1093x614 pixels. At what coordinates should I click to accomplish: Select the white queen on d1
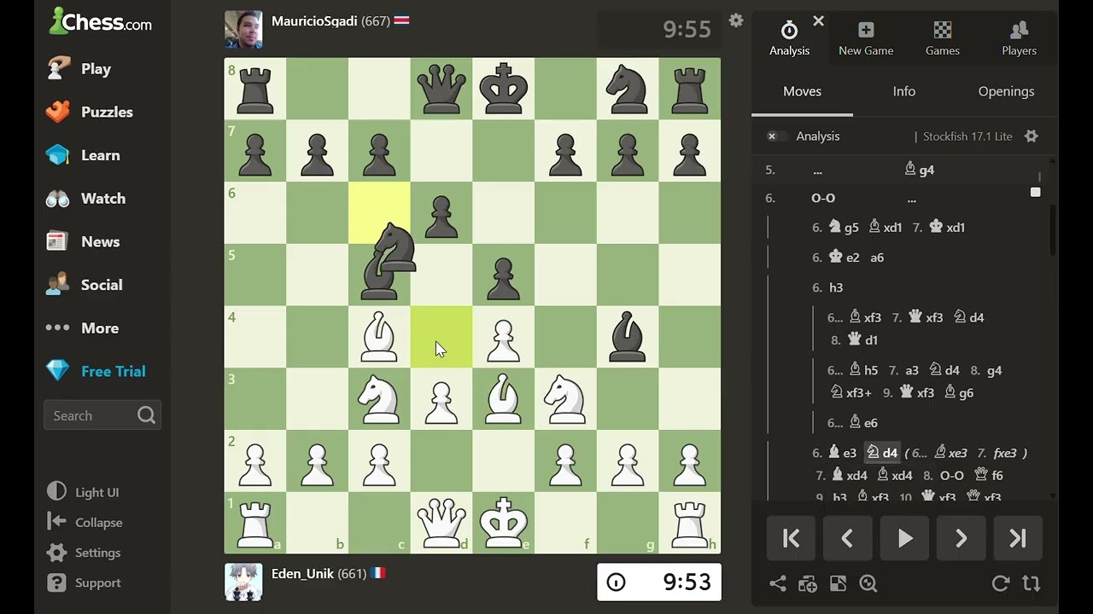(x=441, y=522)
